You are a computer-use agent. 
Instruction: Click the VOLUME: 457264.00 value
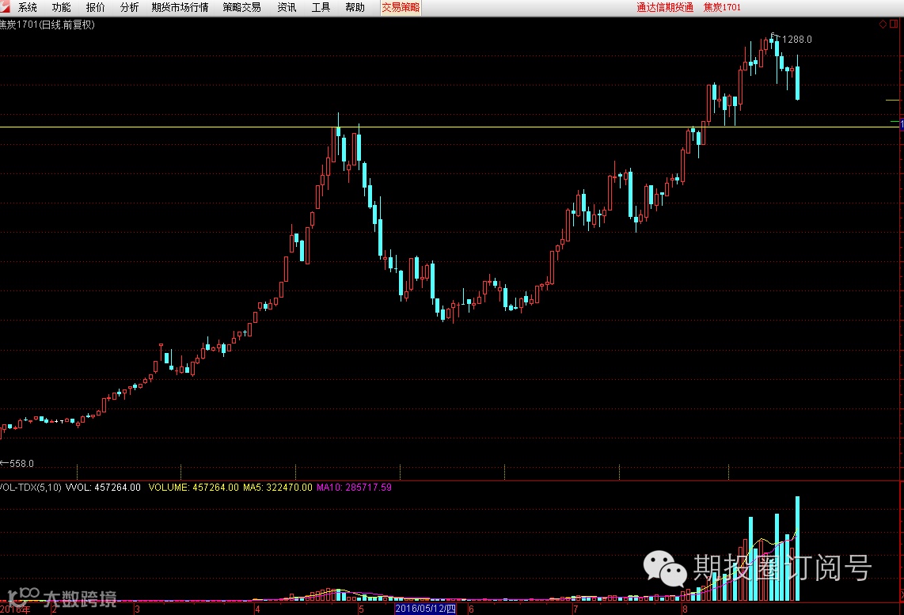(x=194, y=488)
